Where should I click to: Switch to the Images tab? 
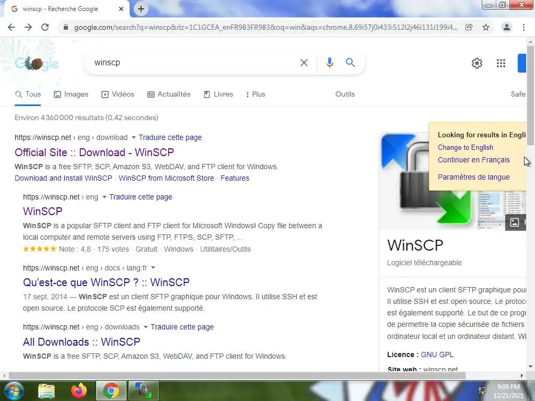(x=71, y=95)
